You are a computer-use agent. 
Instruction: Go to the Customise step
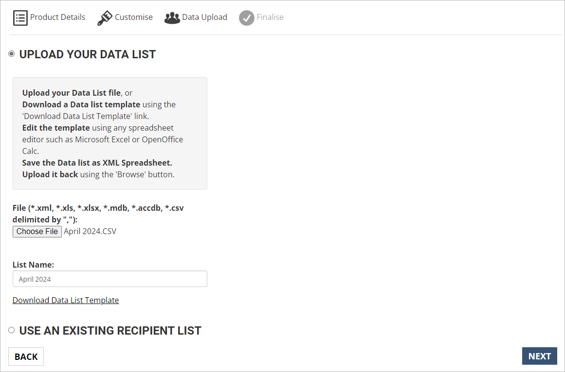[134, 17]
